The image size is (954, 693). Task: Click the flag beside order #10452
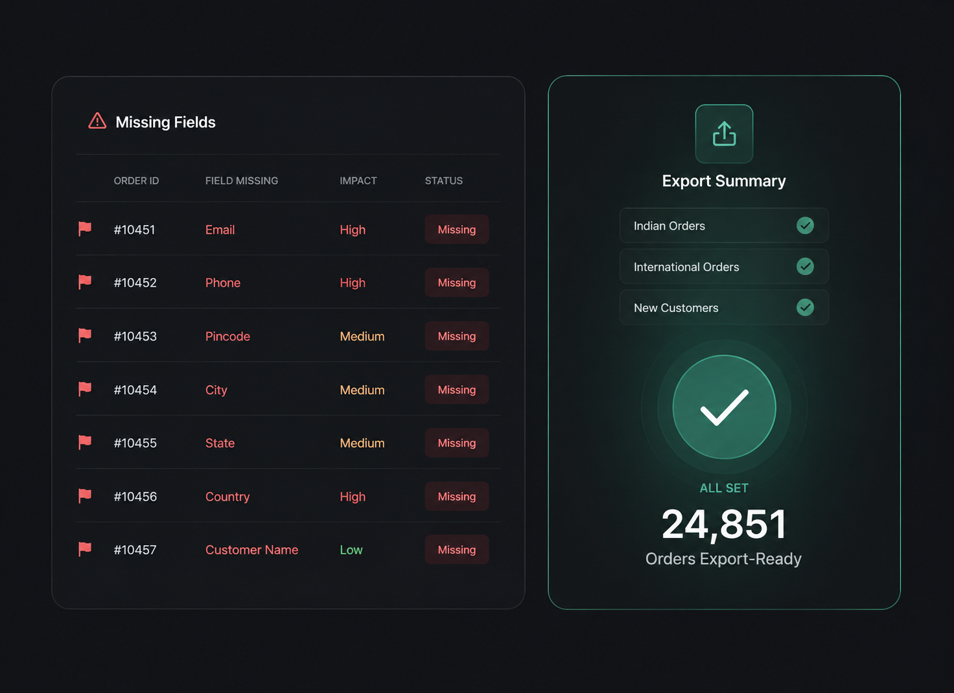point(85,282)
